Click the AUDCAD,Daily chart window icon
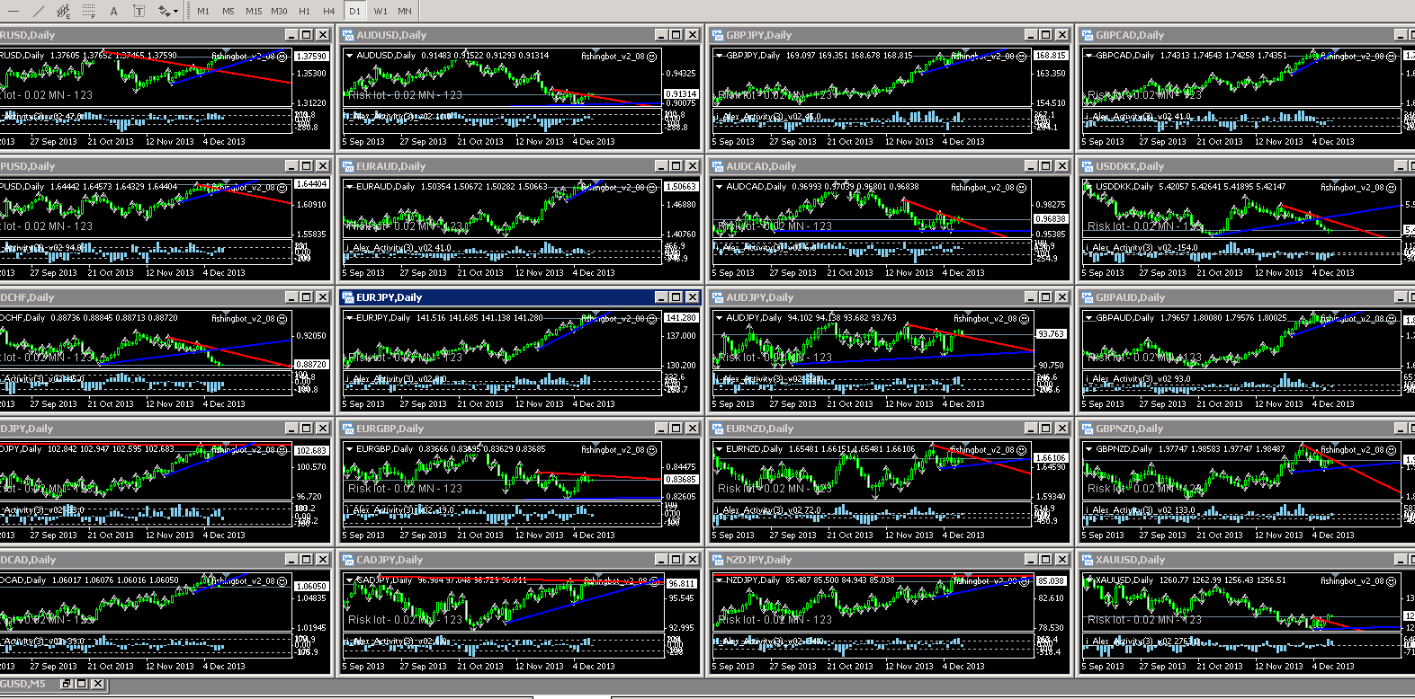Screen dimensions: 1415x699 718,166
